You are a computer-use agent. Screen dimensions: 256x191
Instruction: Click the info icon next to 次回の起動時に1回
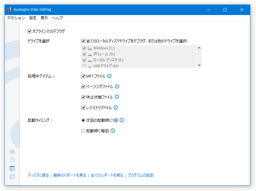click(x=122, y=120)
